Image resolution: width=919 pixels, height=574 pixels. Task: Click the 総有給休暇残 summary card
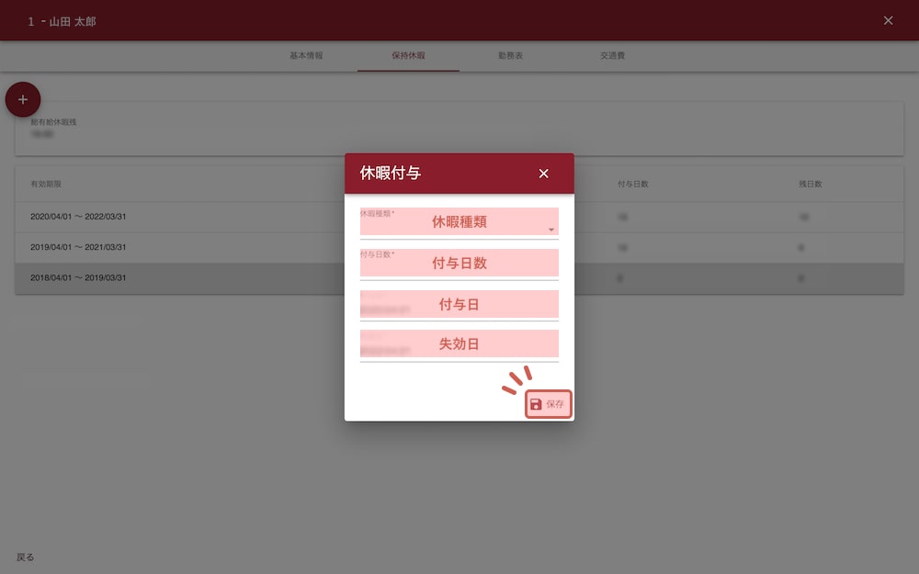[x=184, y=128]
